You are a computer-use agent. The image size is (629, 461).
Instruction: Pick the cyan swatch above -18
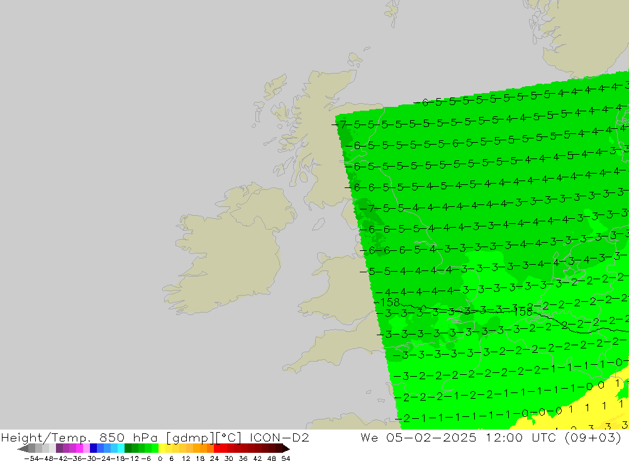(x=121, y=448)
